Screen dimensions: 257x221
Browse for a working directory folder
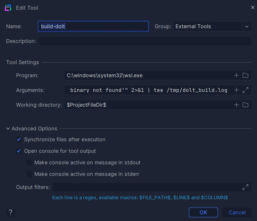[x=245, y=105]
